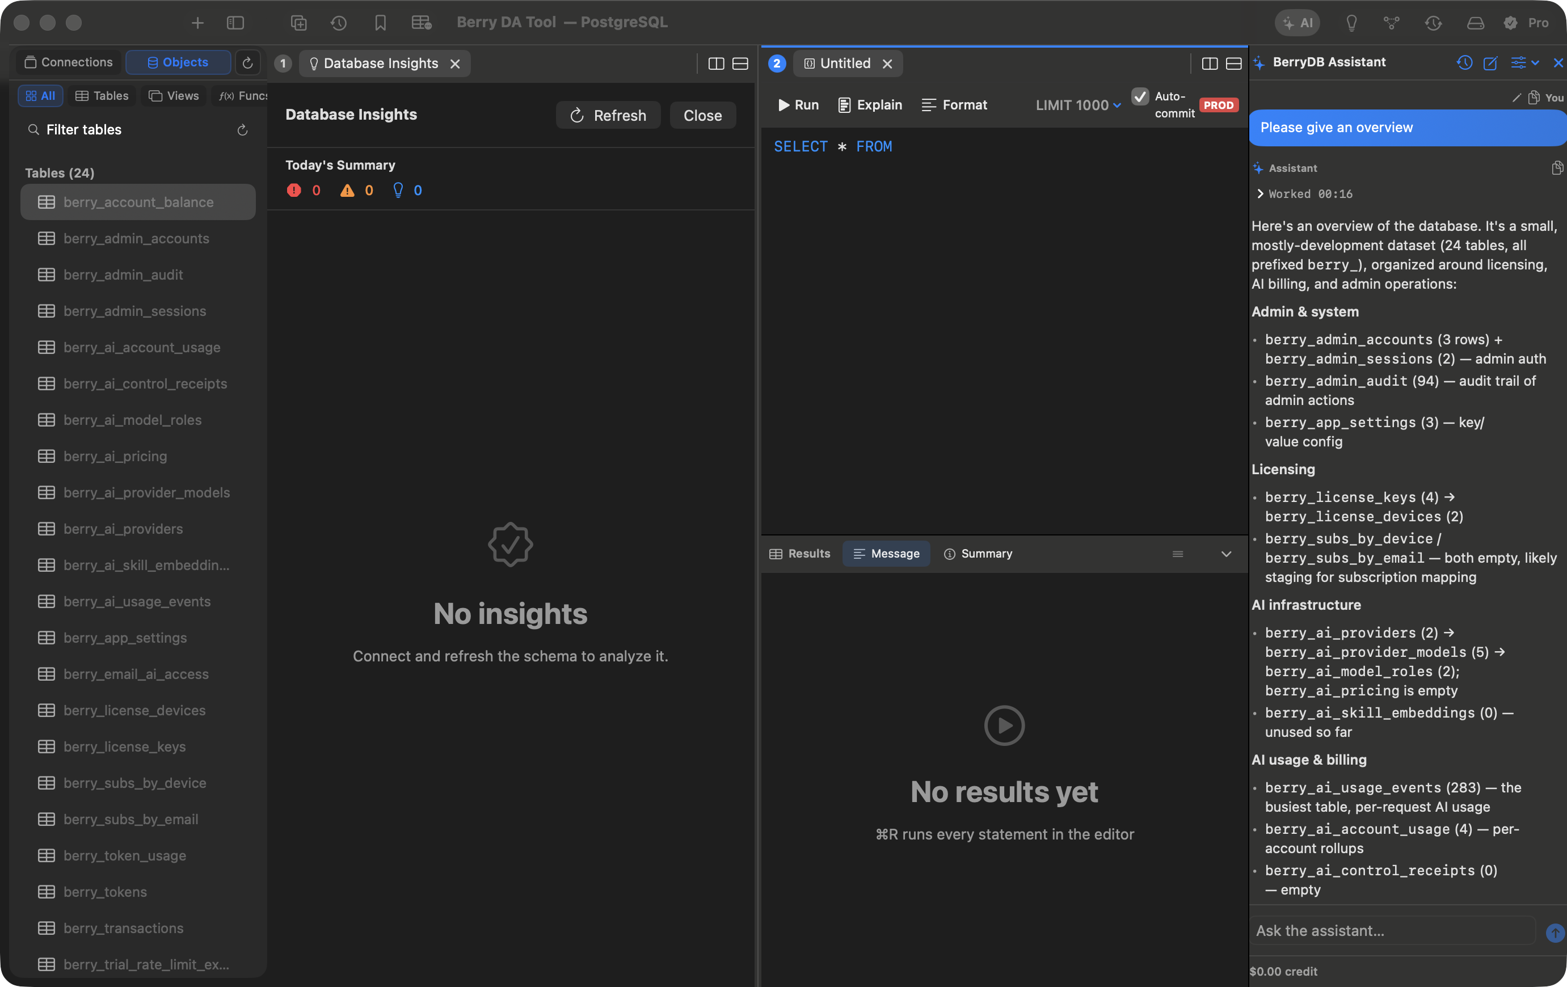1567x987 pixels.
Task: Copy the Assistant response
Action: point(1558,168)
